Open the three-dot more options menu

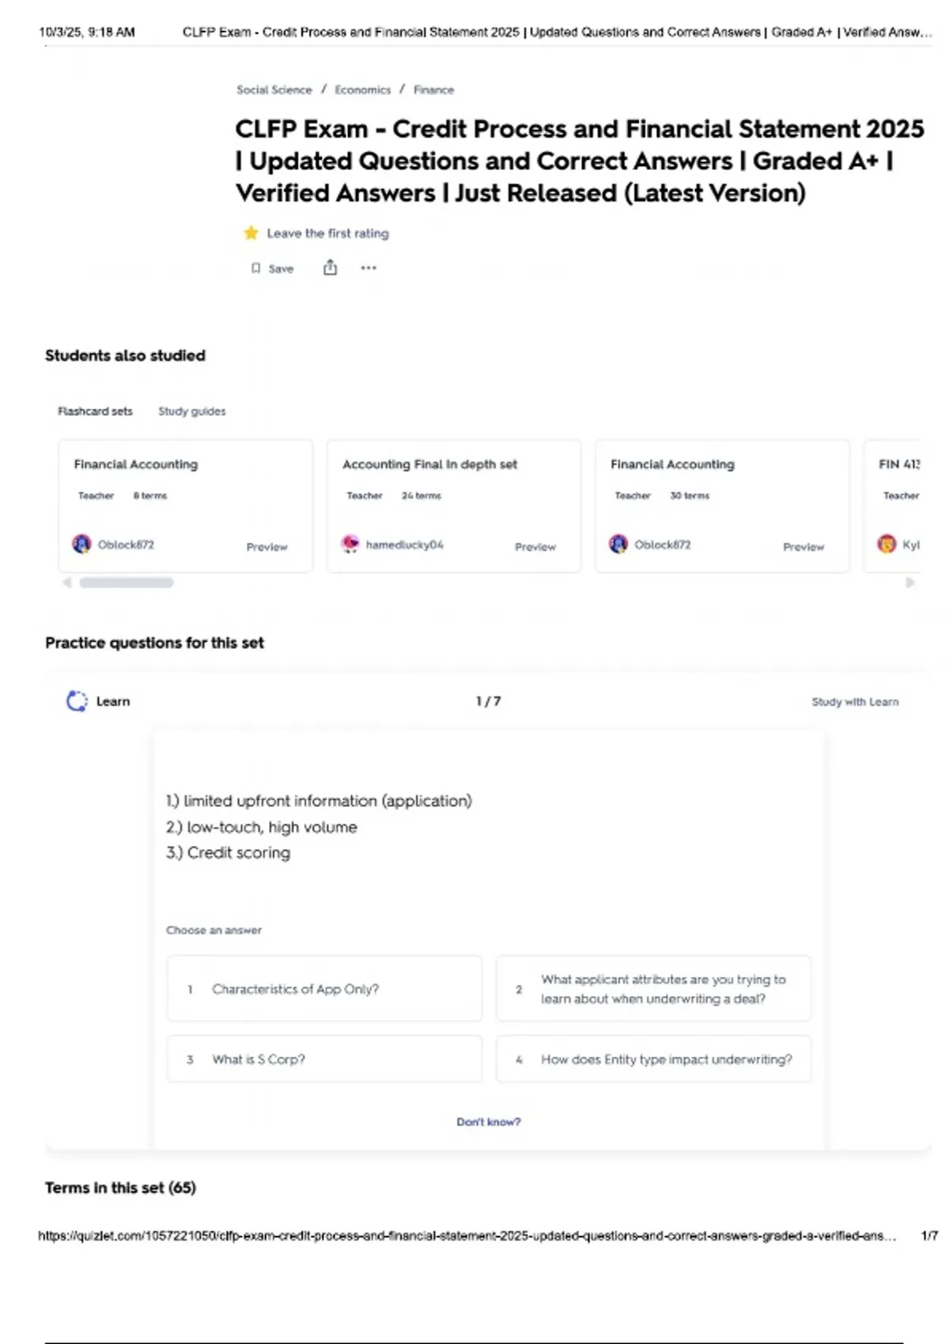[369, 268]
